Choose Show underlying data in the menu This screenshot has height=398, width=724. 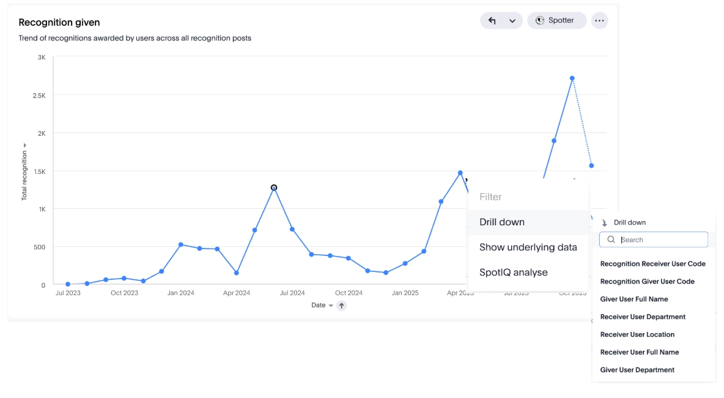(x=528, y=247)
